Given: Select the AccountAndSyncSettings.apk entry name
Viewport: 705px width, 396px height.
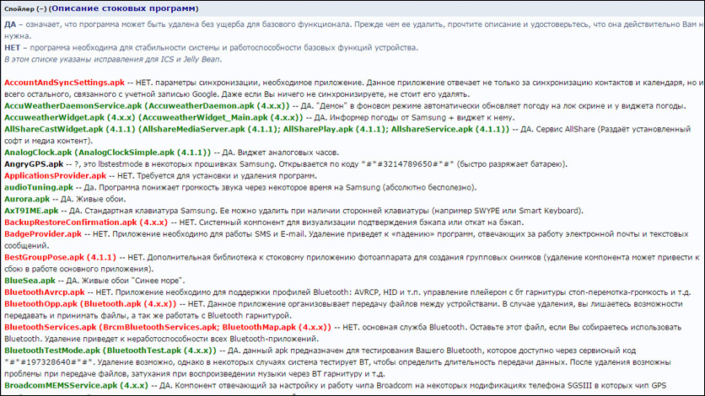Looking at the screenshot, I should point(64,83).
